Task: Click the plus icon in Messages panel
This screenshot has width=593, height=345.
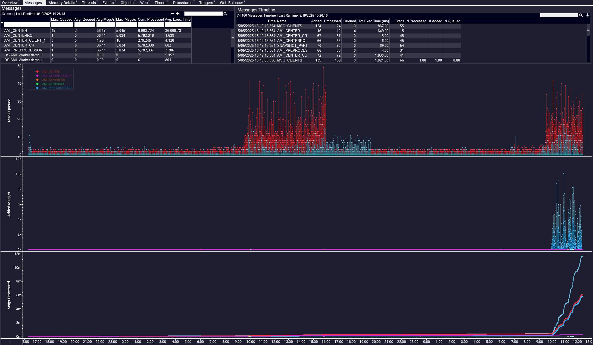Action: (x=178, y=14)
